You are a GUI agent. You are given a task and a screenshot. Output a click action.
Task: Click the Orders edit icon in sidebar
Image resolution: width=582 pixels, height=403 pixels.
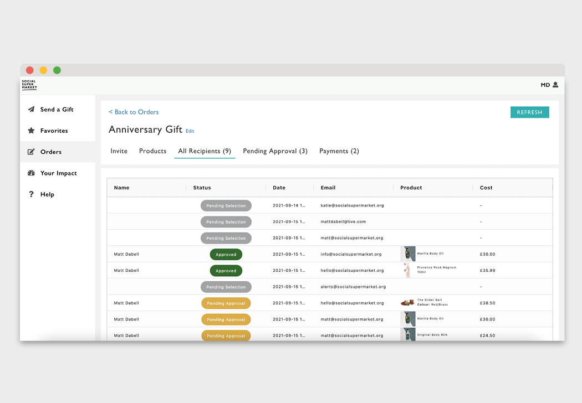click(32, 152)
